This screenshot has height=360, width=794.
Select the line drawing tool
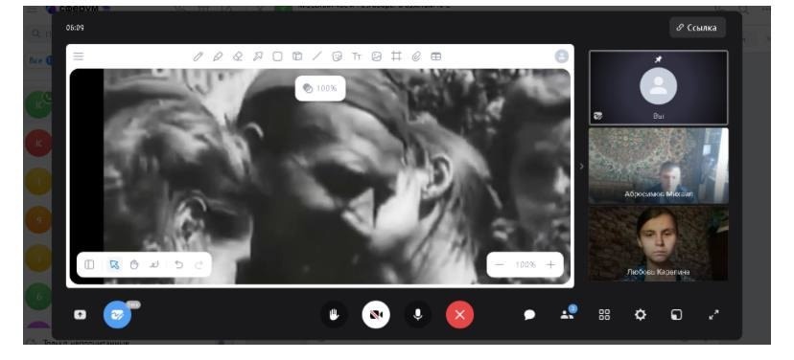[317, 56]
